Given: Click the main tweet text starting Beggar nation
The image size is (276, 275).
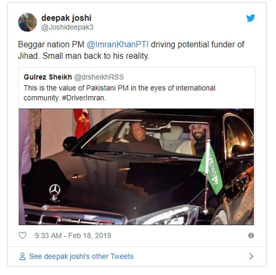Looking at the screenshot, I should click(x=131, y=50).
